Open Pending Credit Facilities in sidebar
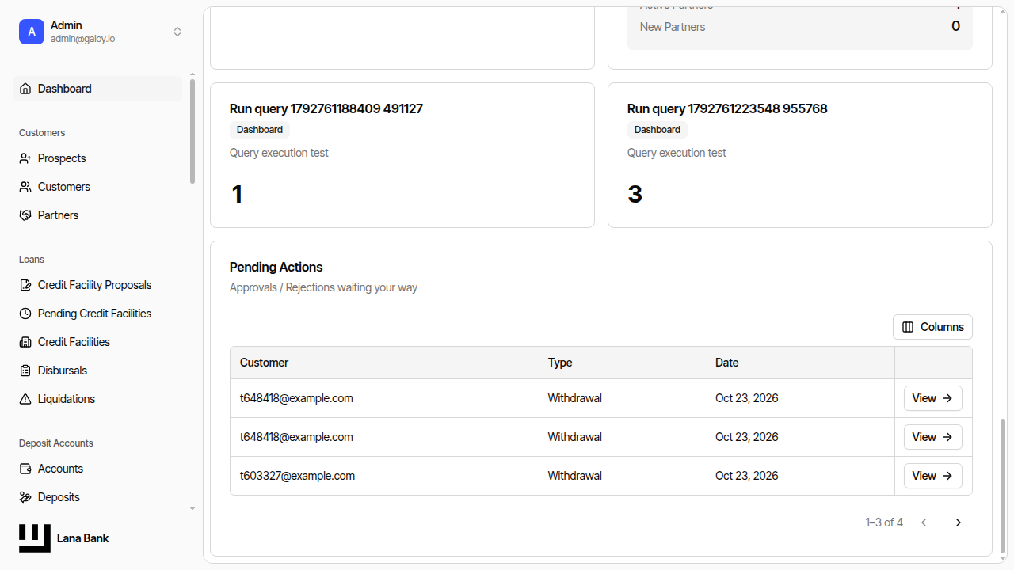 click(97, 313)
